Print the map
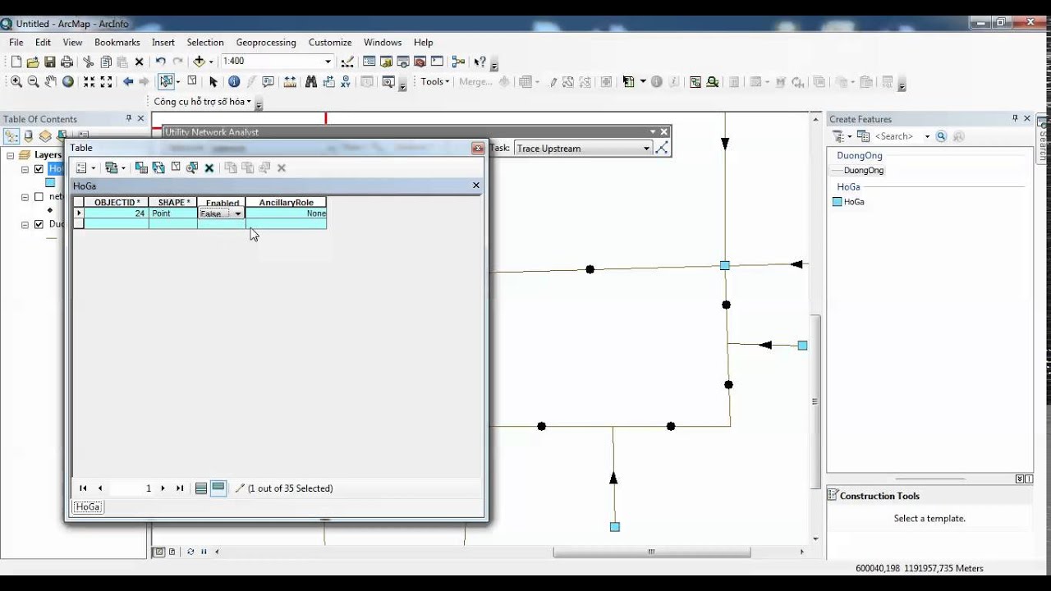This screenshot has height=591, width=1051. [x=67, y=62]
